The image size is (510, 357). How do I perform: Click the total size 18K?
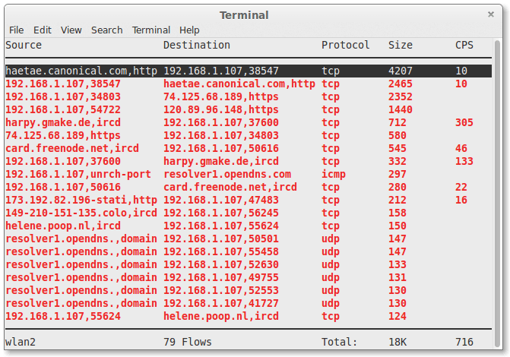point(398,342)
